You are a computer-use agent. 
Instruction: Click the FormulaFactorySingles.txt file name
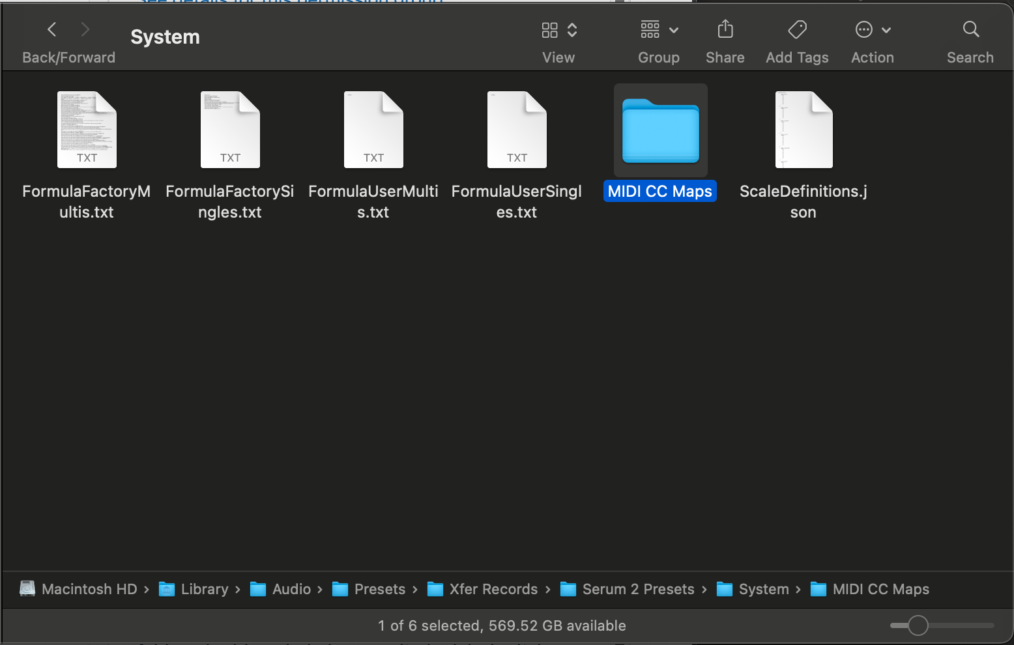click(230, 201)
